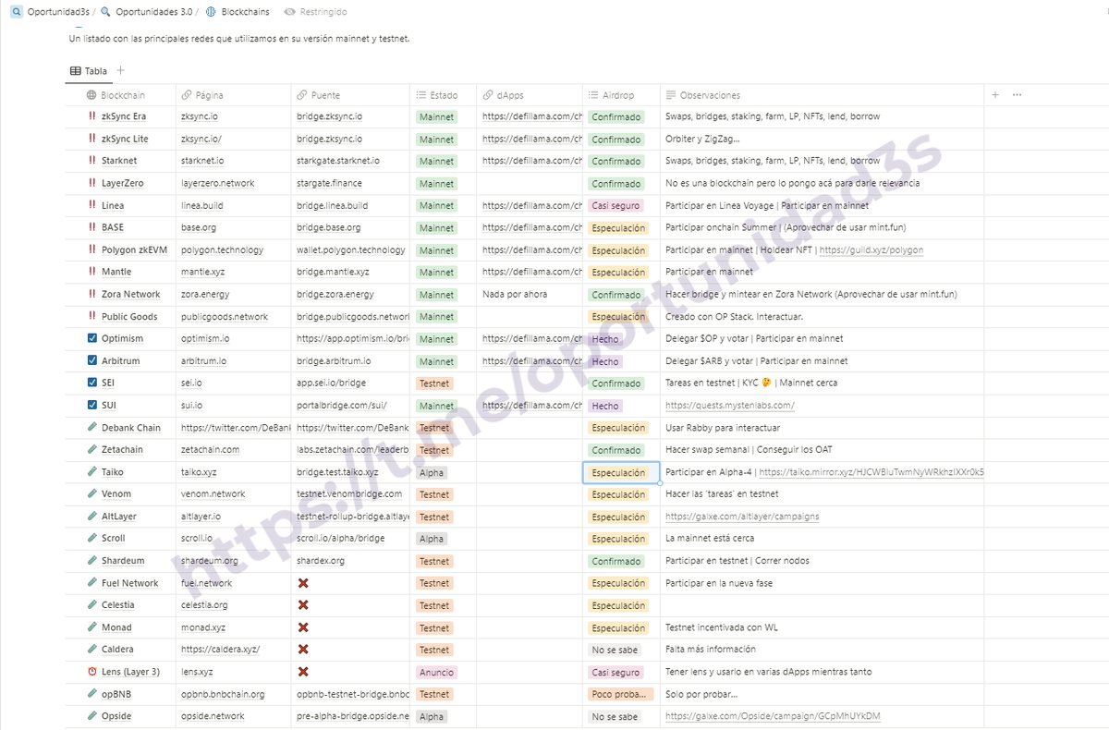
Task: Select the Testnet tag in SEI row
Action: (x=434, y=383)
